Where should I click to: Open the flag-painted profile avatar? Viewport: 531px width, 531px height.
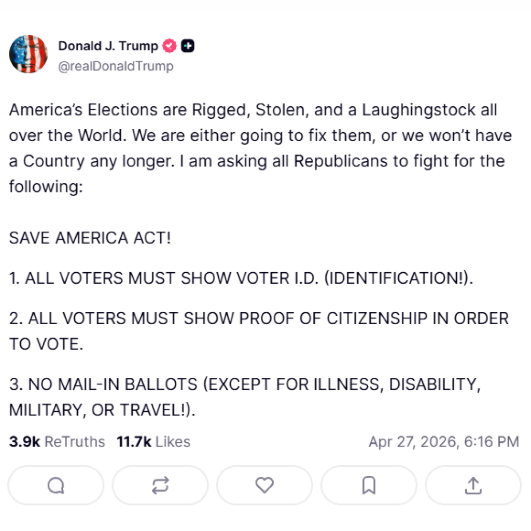coord(29,54)
